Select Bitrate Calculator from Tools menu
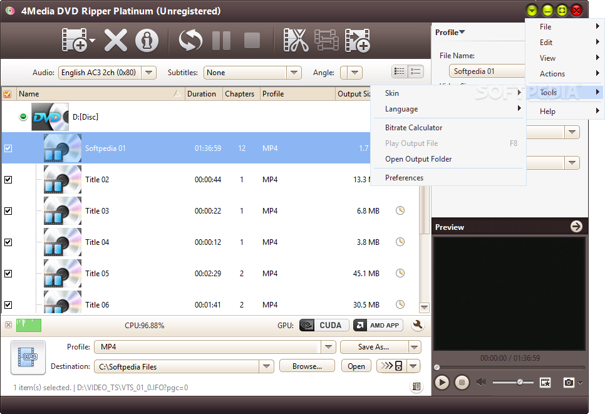The height and width of the screenshot is (414, 605). 448,128
